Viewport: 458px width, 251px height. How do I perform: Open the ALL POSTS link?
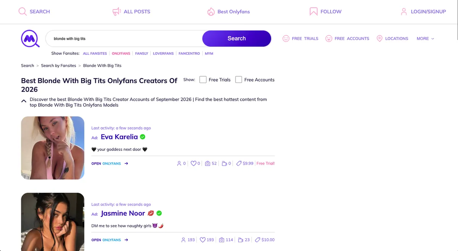pos(137,12)
